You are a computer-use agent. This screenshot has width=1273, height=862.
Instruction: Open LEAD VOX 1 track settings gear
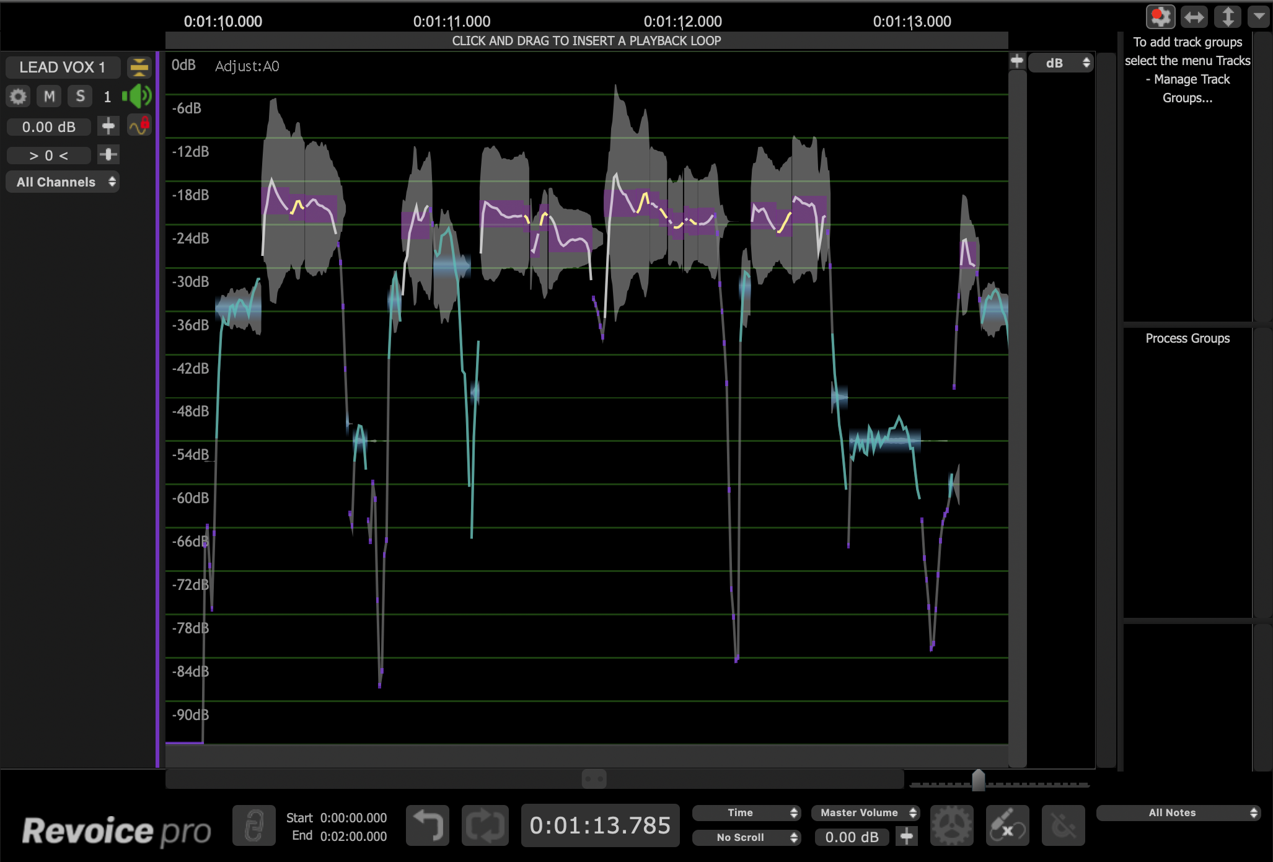pyautogui.click(x=18, y=97)
